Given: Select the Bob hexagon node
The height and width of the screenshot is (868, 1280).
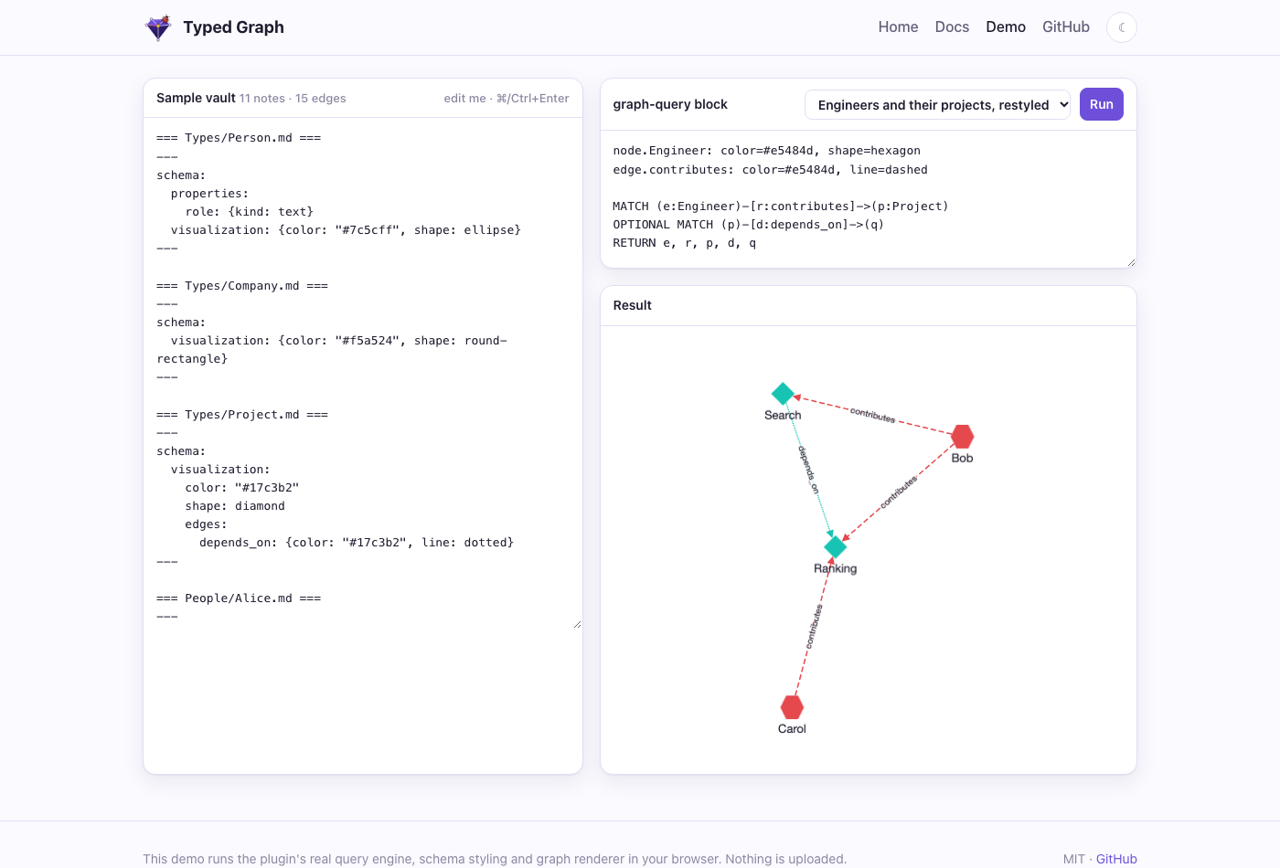Looking at the screenshot, I should point(962,437).
